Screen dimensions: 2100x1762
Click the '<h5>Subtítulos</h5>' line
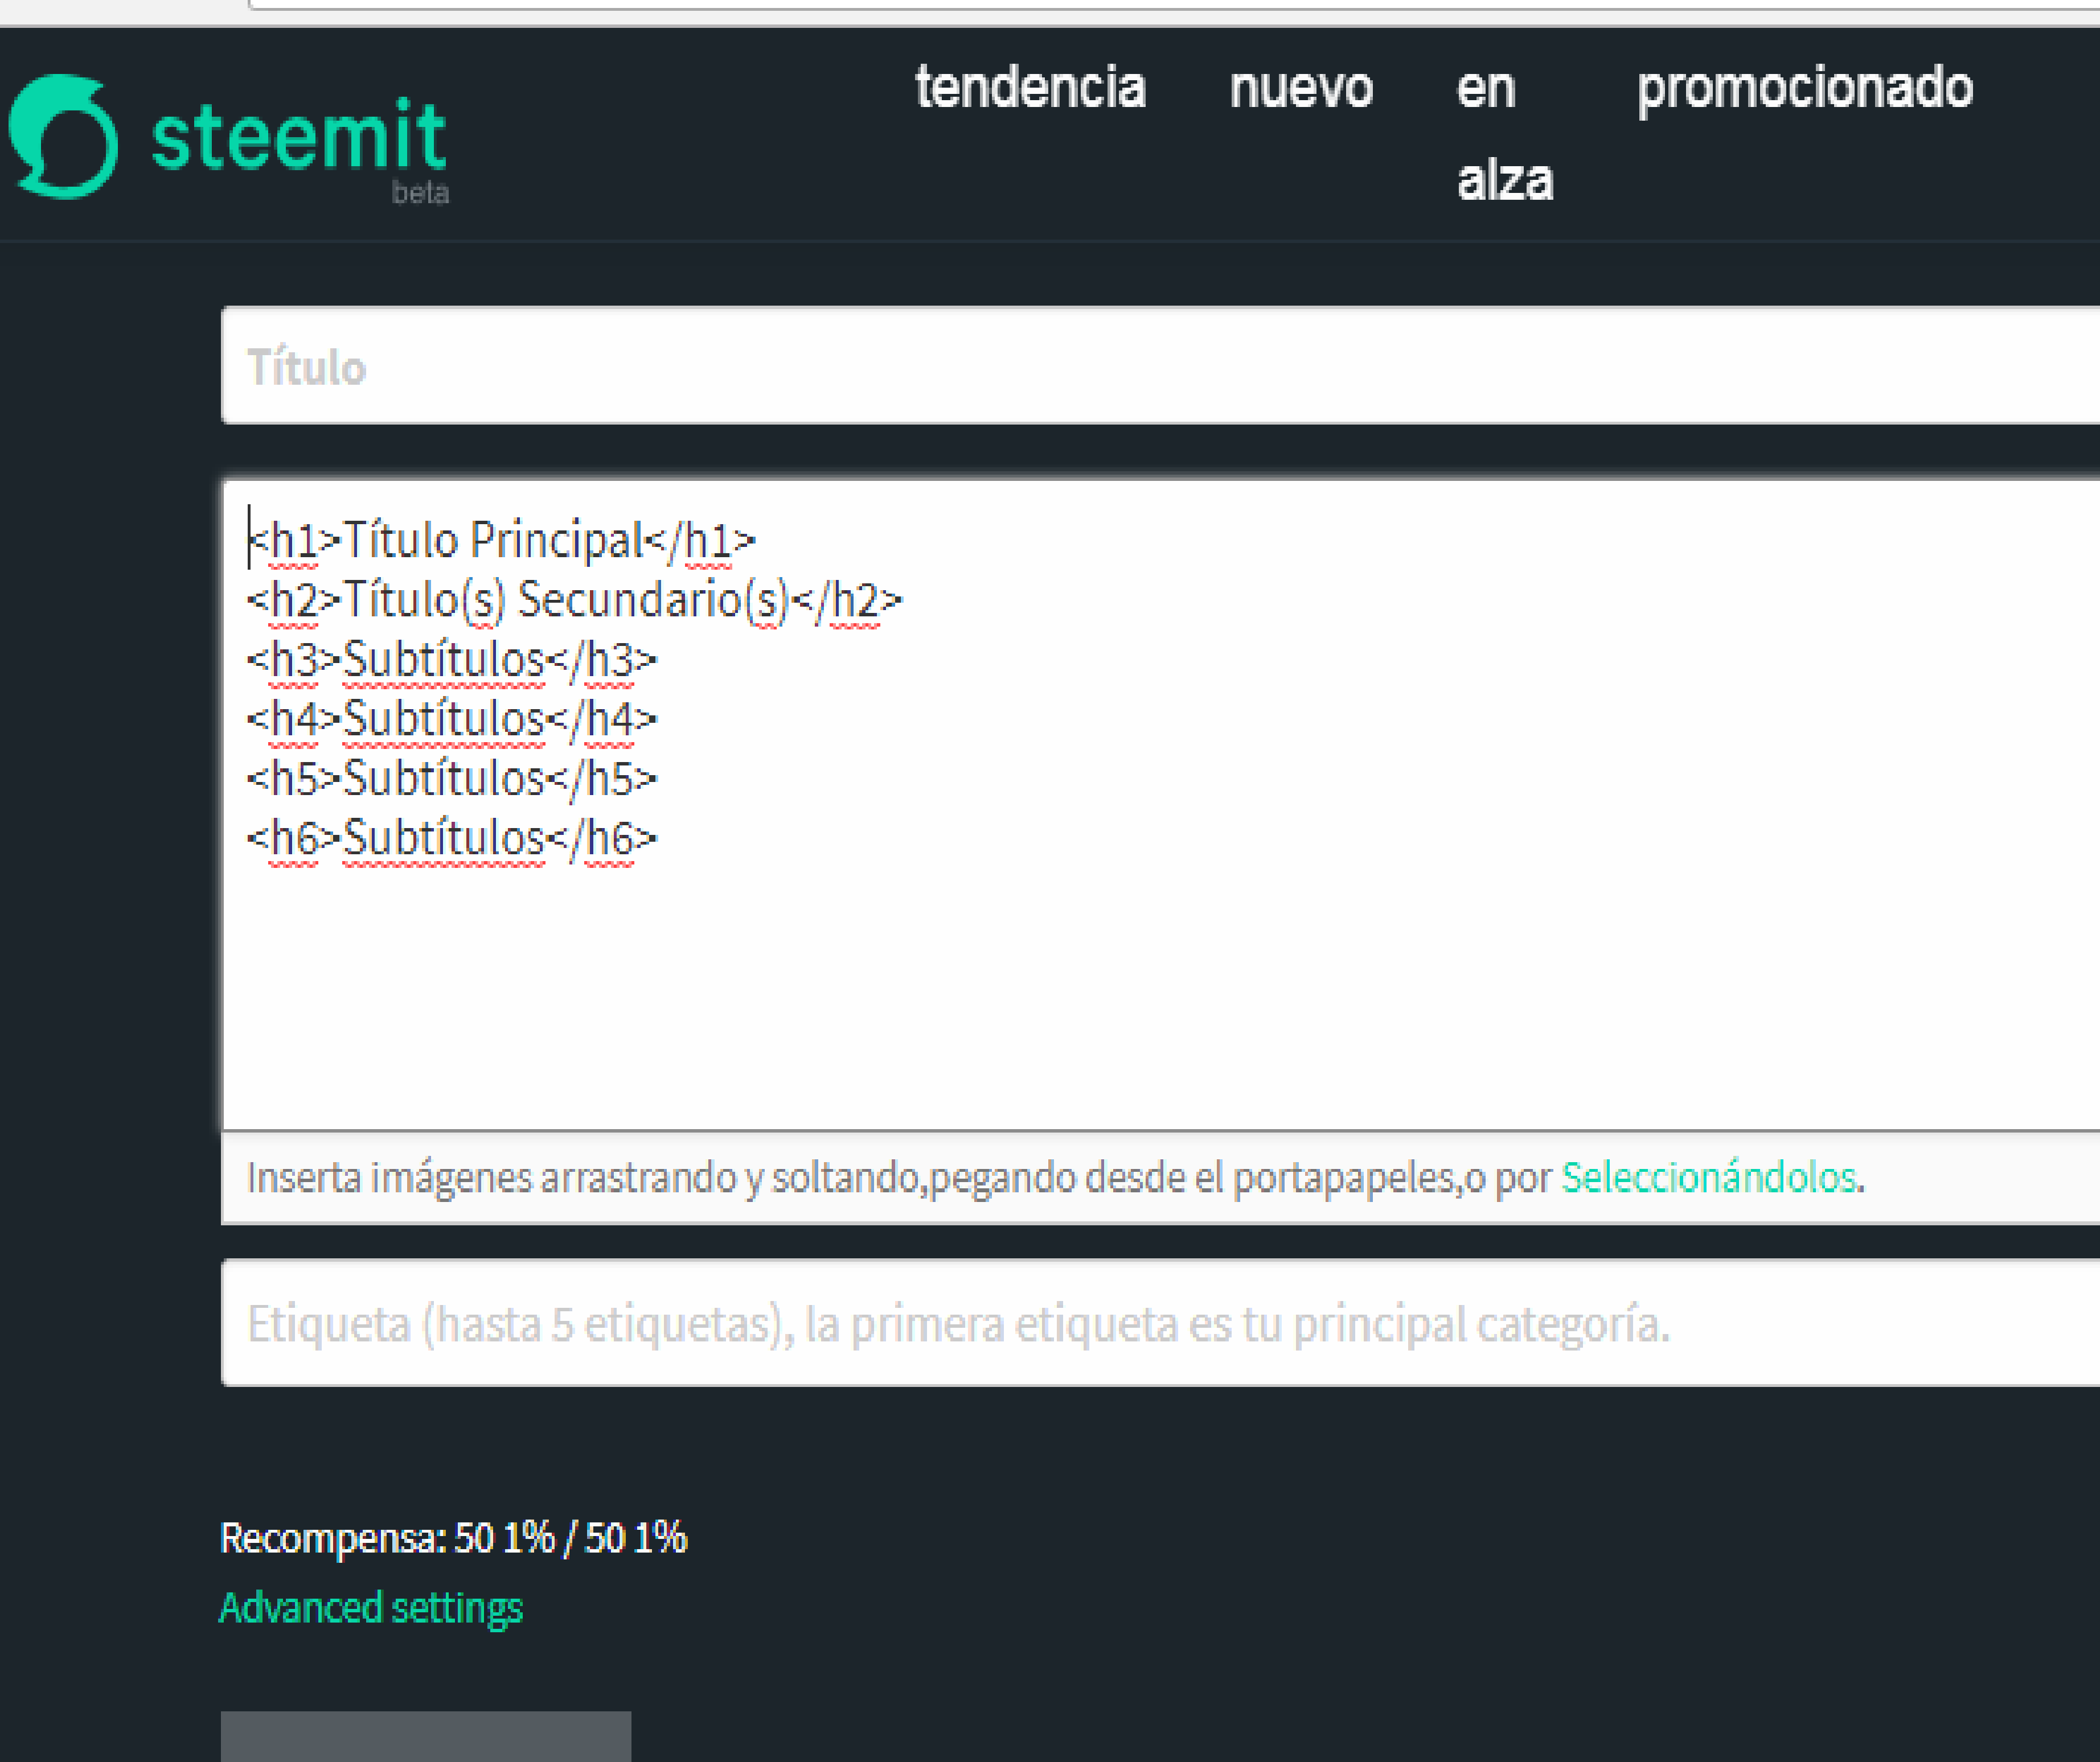(x=452, y=779)
